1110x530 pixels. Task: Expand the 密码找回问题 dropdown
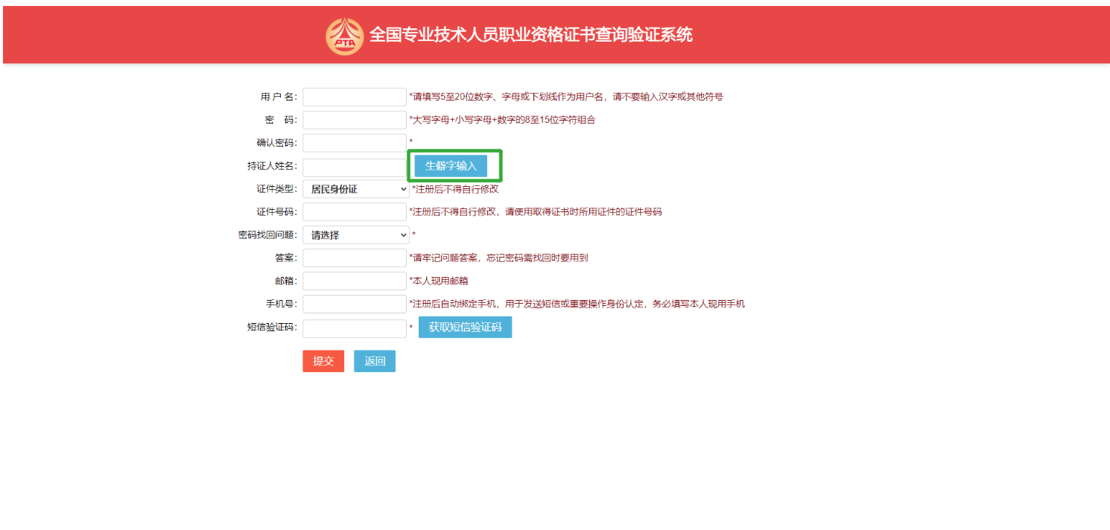(x=355, y=235)
